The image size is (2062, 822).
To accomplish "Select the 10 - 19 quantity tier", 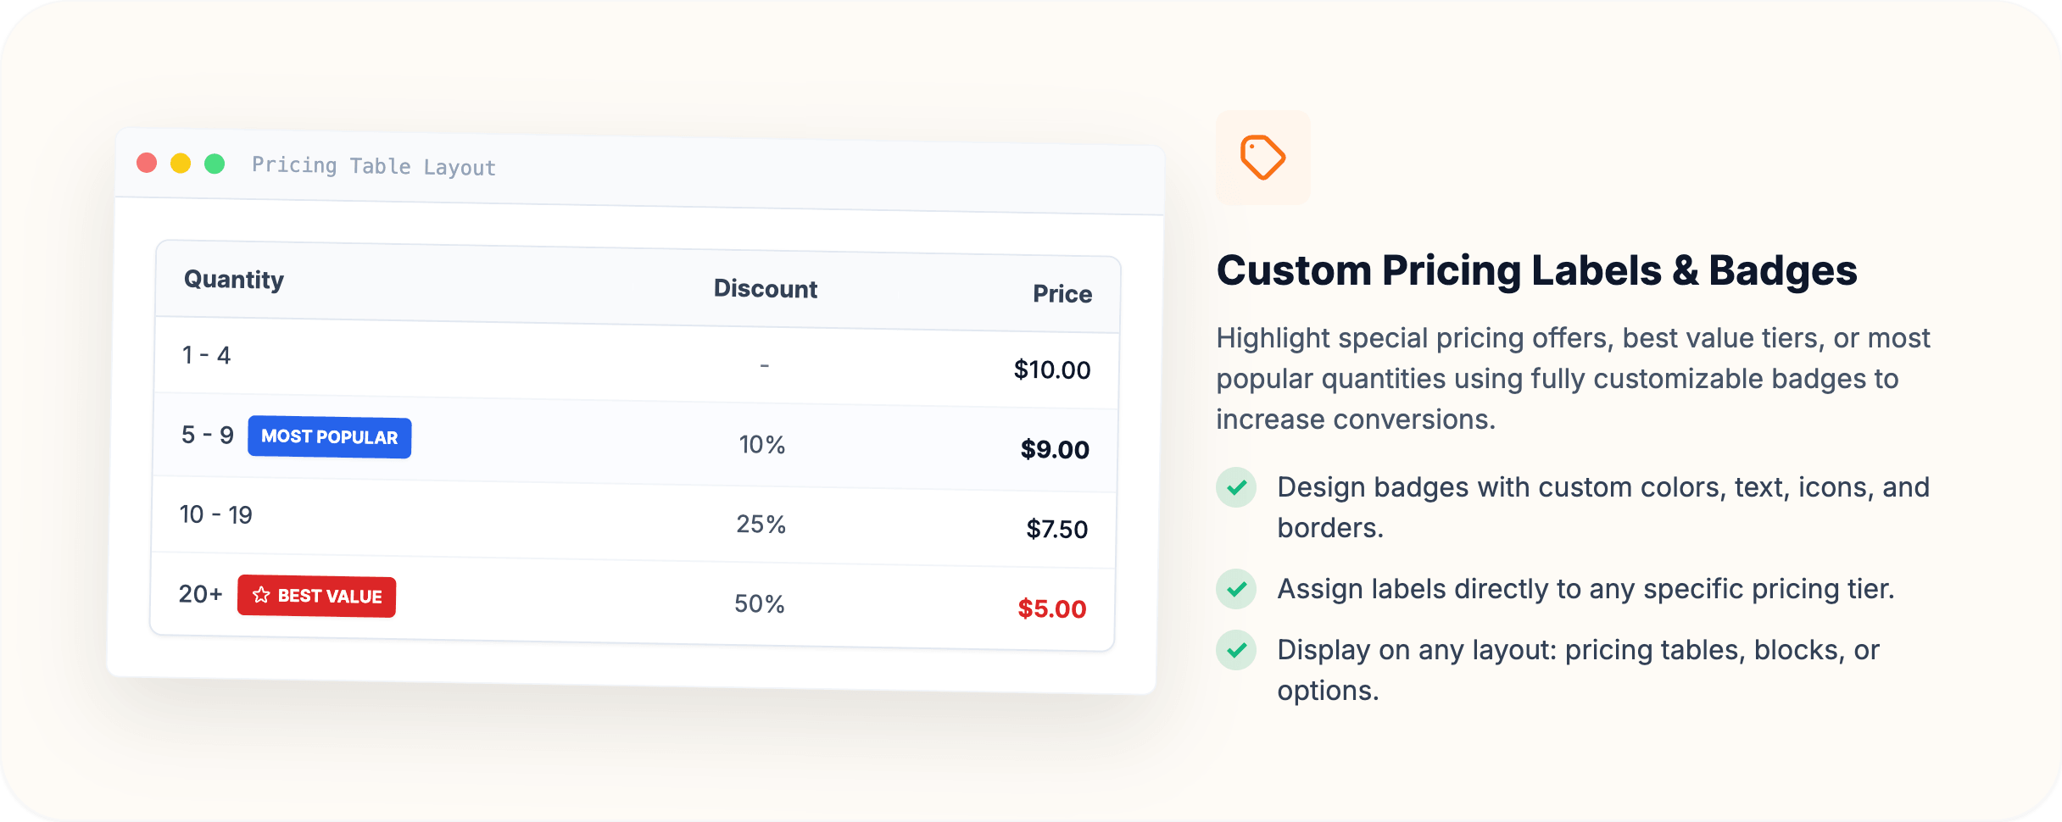I will click(x=216, y=514).
